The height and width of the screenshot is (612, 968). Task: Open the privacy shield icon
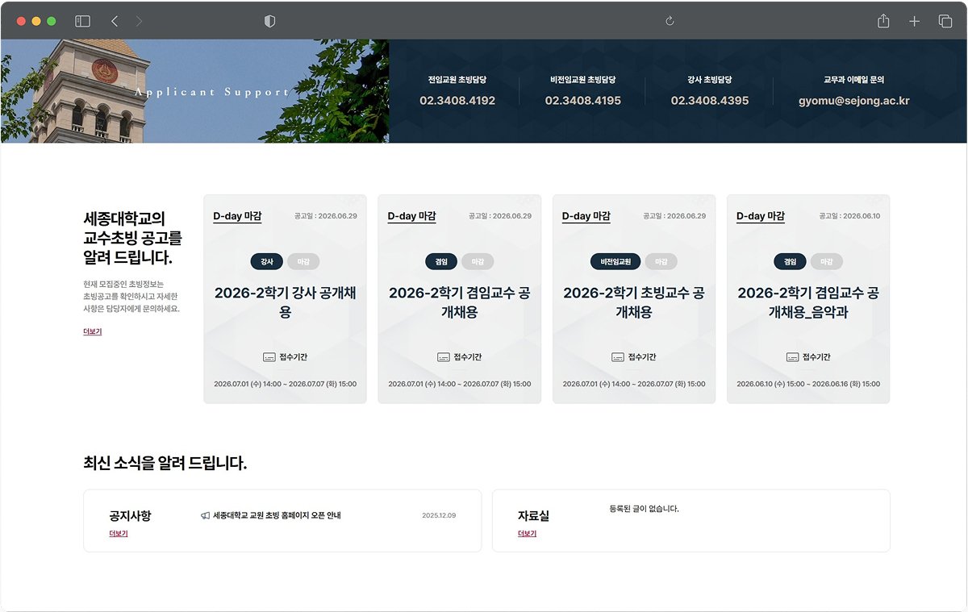tap(269, 22)
